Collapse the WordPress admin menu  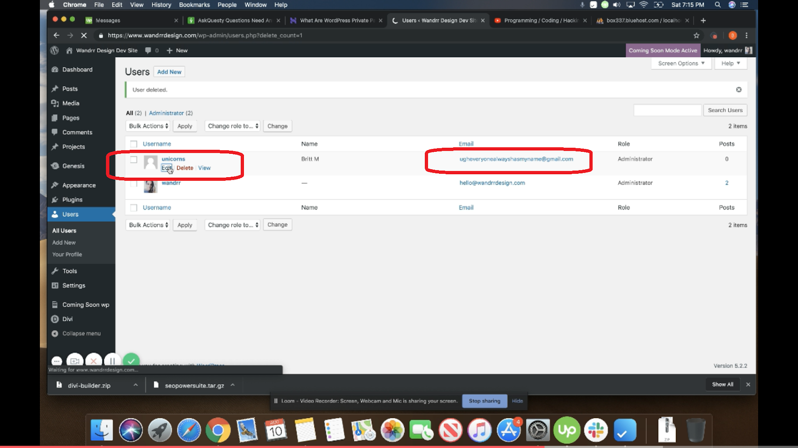point(81,333)
